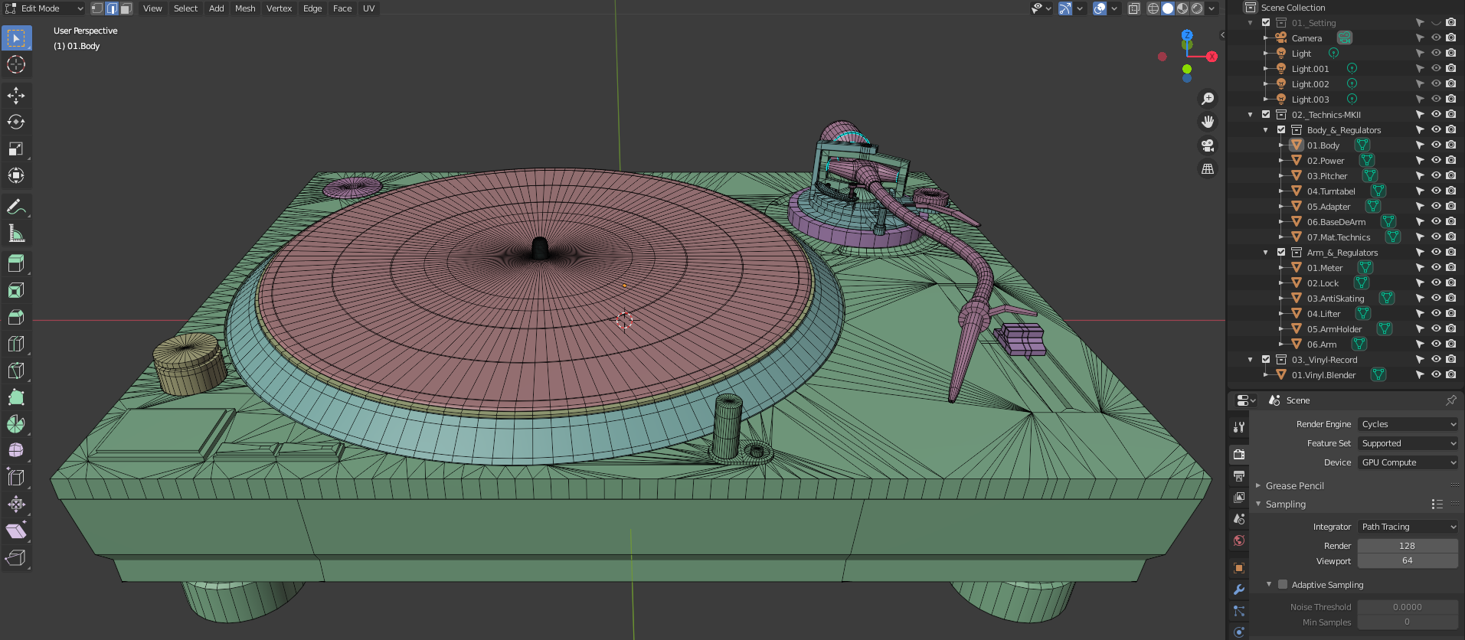This screenshot has width=1465, height=640.
Task: Uncheck the Arm_&_Regulators collection checkbox
Action: pyautogui.click(x=1281, y=253)
